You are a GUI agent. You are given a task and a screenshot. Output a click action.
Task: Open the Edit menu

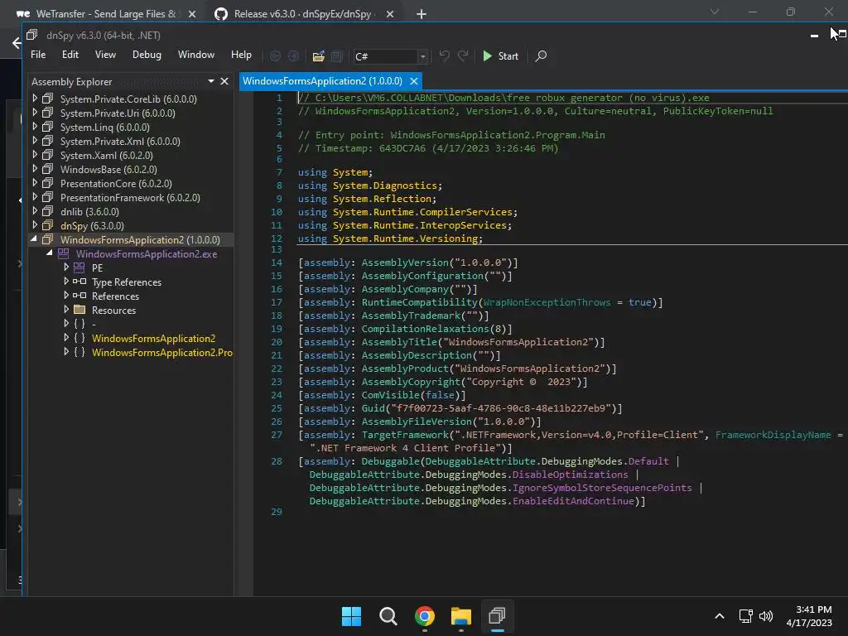[70, 55]
